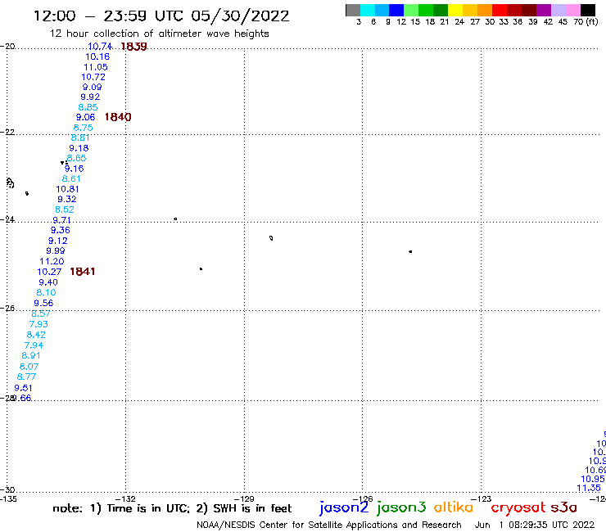Click the 9.32 wave height value

tap(67, 199)
